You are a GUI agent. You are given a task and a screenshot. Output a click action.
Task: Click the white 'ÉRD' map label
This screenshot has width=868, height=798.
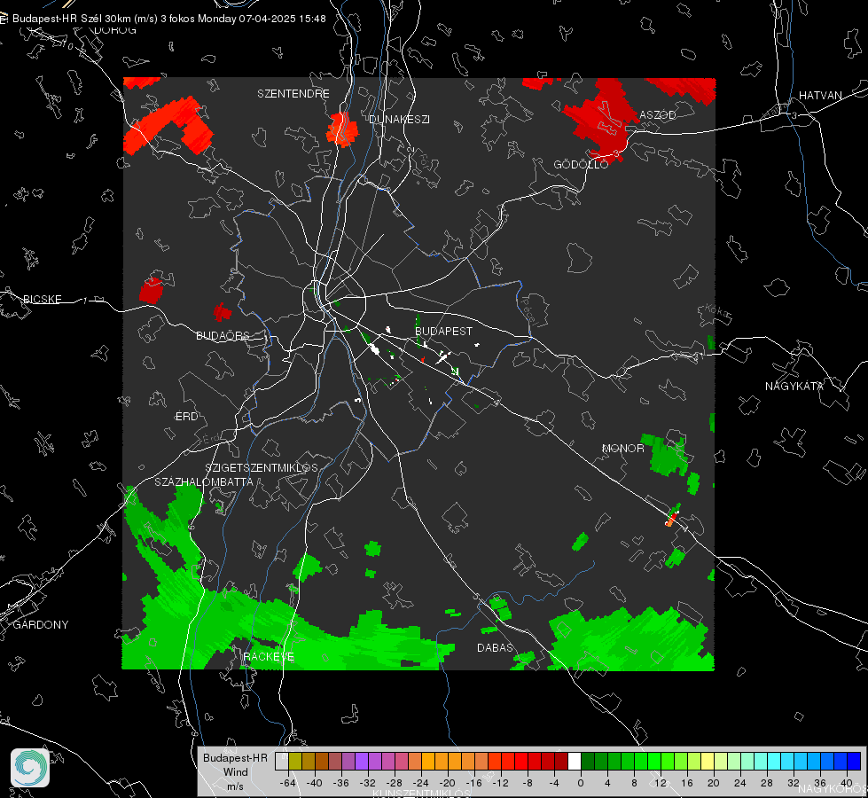point(186,417)
